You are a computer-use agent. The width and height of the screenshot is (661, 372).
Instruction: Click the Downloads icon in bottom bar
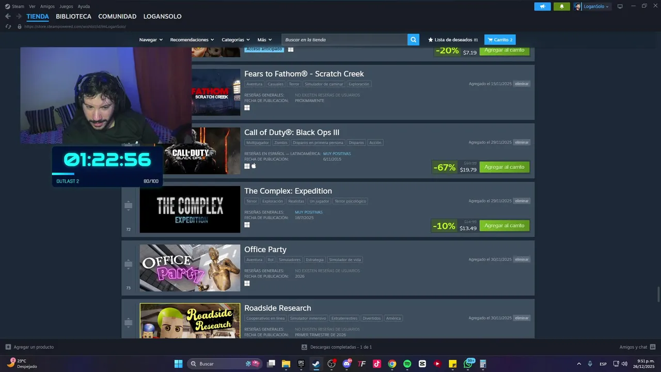[304, 347]
